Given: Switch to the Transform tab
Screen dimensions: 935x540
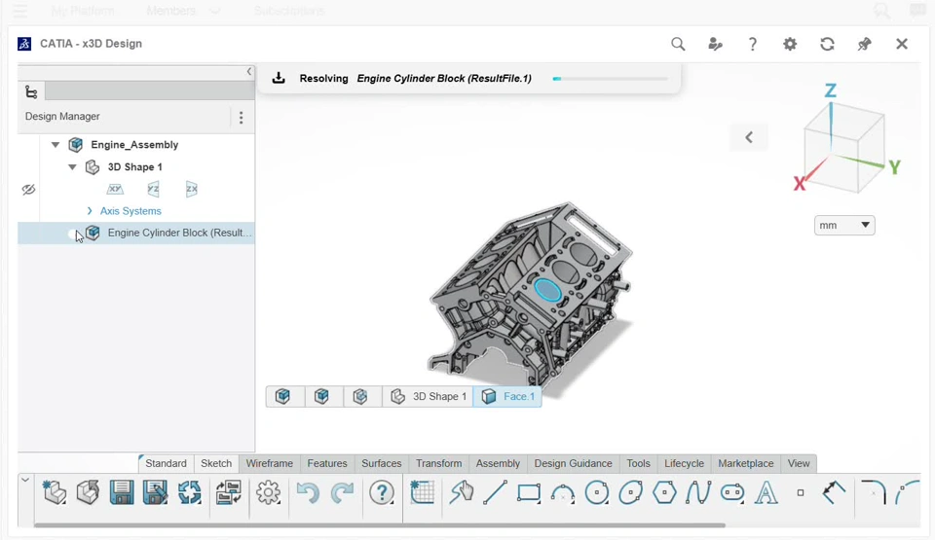Looking at the screenshot, I should 439,463.
